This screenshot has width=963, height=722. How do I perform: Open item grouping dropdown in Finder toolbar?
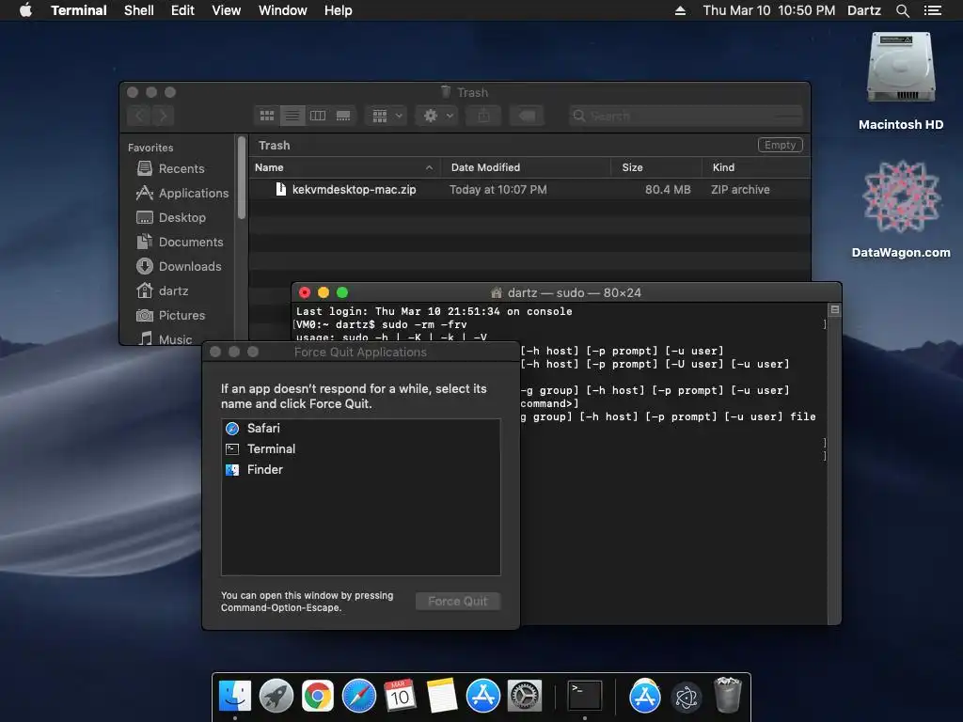[x=387, y=116]
